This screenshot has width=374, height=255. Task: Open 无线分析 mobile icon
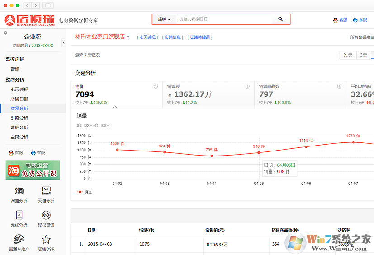pos(19,215)
